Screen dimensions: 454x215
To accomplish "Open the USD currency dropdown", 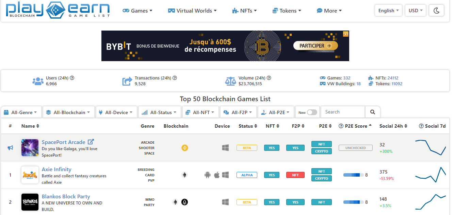I will (416, 11).
